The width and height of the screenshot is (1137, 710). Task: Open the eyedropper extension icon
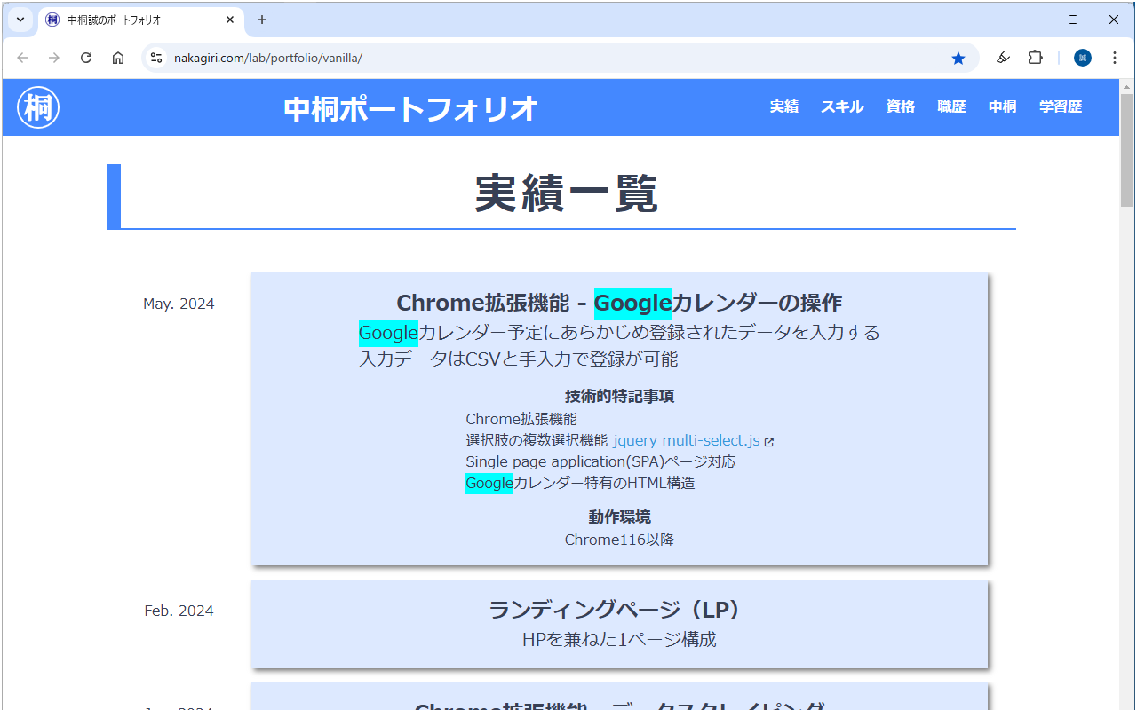tap(1003, 58)
